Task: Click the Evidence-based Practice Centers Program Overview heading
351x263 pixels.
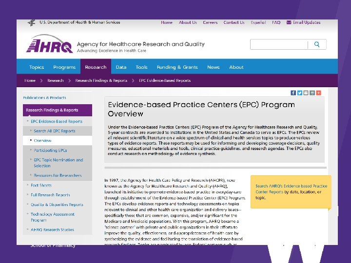Action: [201, 109]
